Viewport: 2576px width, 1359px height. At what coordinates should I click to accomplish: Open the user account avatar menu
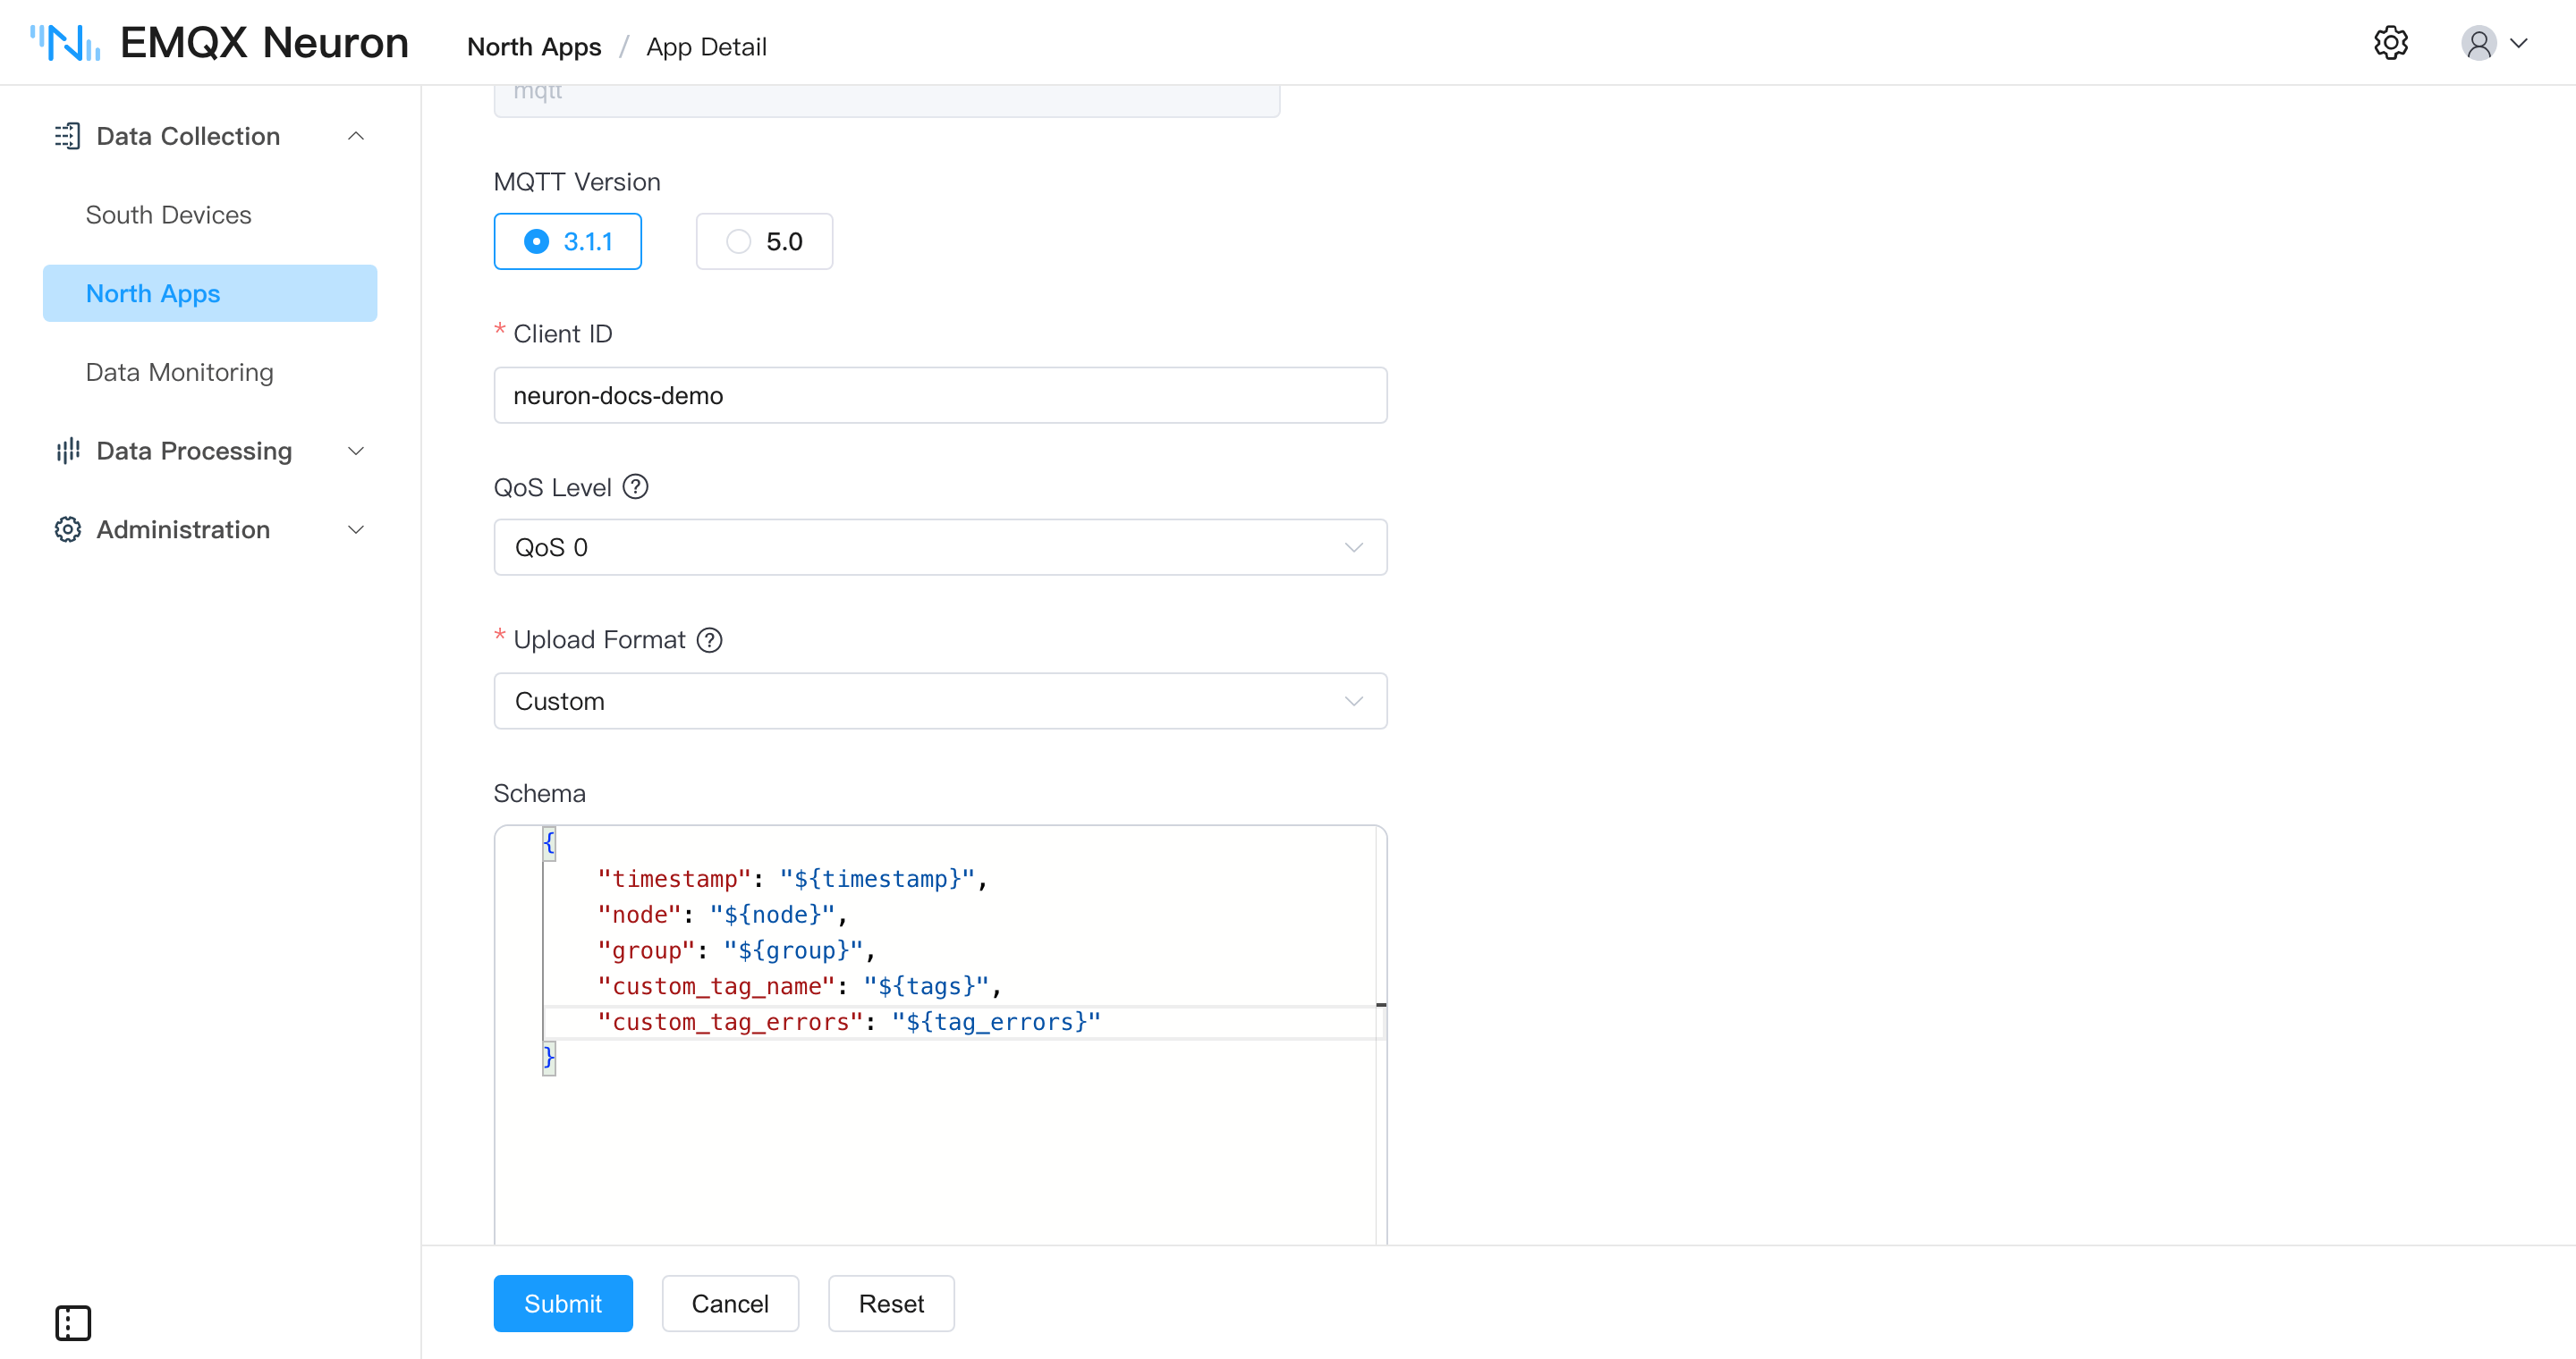coord(2479,43)
